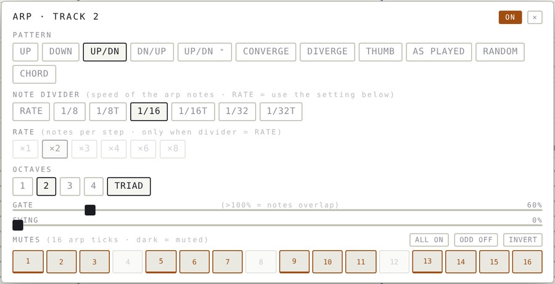Screen dimensions: 555x284
Task: Select the UP pattern
Action: 25,52
